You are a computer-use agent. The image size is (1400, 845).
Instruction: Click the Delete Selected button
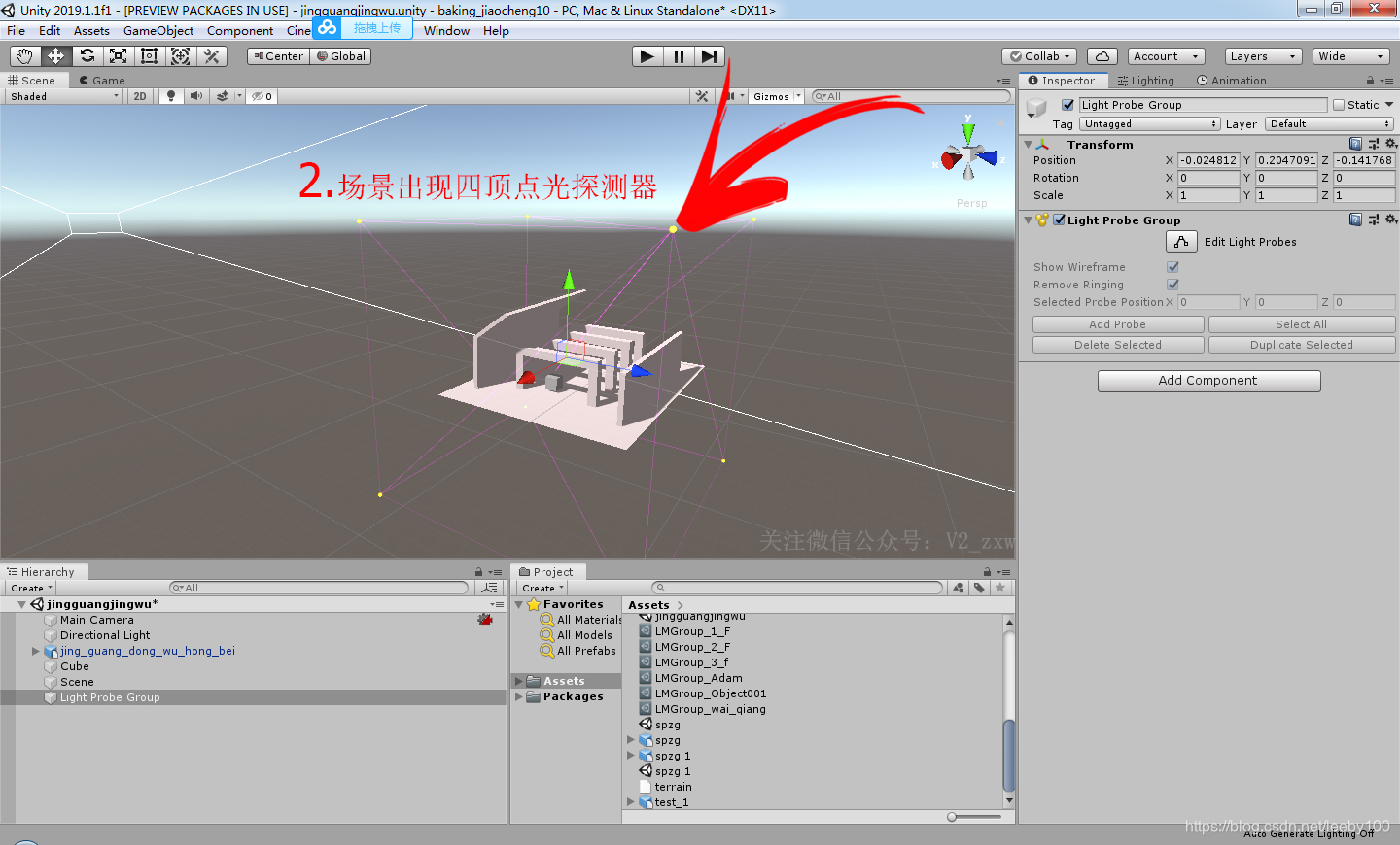click(1118, 345)
